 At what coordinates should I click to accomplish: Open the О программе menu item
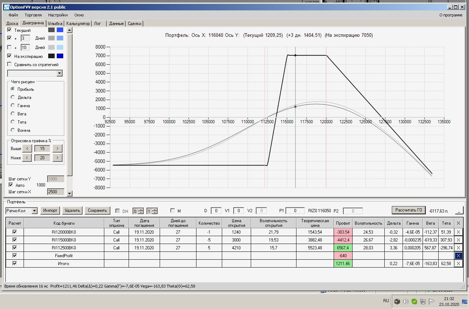(451, 15)
